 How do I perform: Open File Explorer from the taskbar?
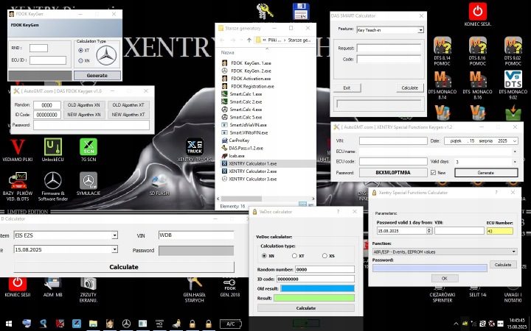pos(93,324)
